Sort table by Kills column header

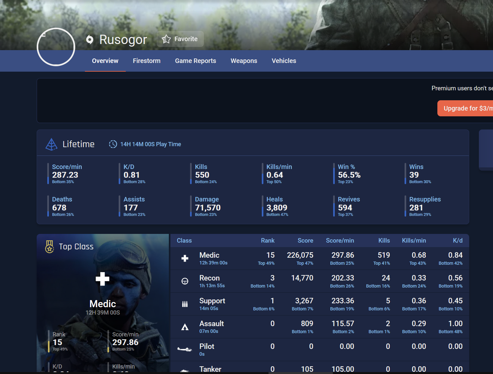[384, 240]
